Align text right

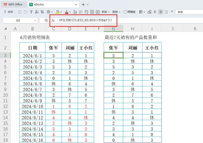166,12
